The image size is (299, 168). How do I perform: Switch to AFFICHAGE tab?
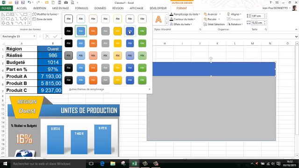(x=136, y=8)
